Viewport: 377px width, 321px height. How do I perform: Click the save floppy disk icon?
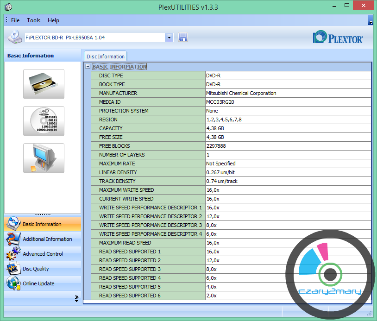183,38
